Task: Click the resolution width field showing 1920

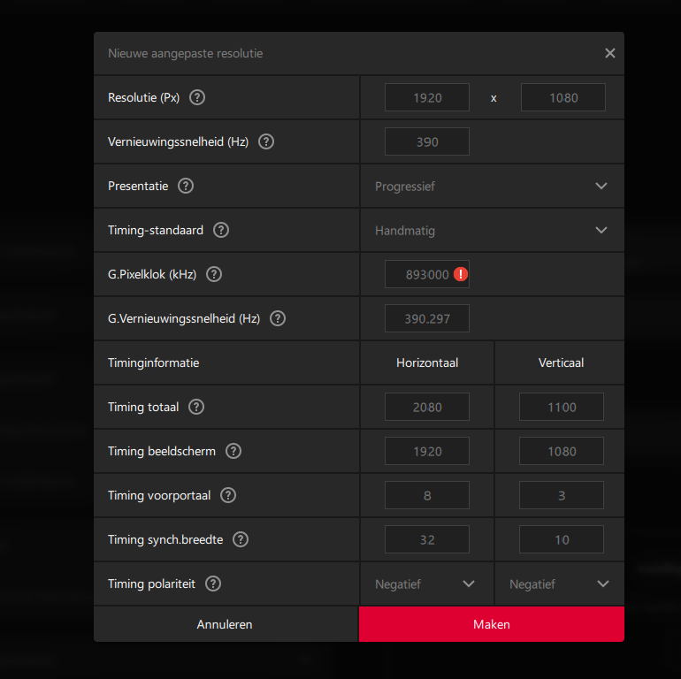Action: click(x=427, y=97)
